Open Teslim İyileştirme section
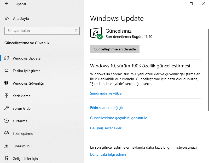Viewport: 209px width, 163px height. click(x=42, y=71)
